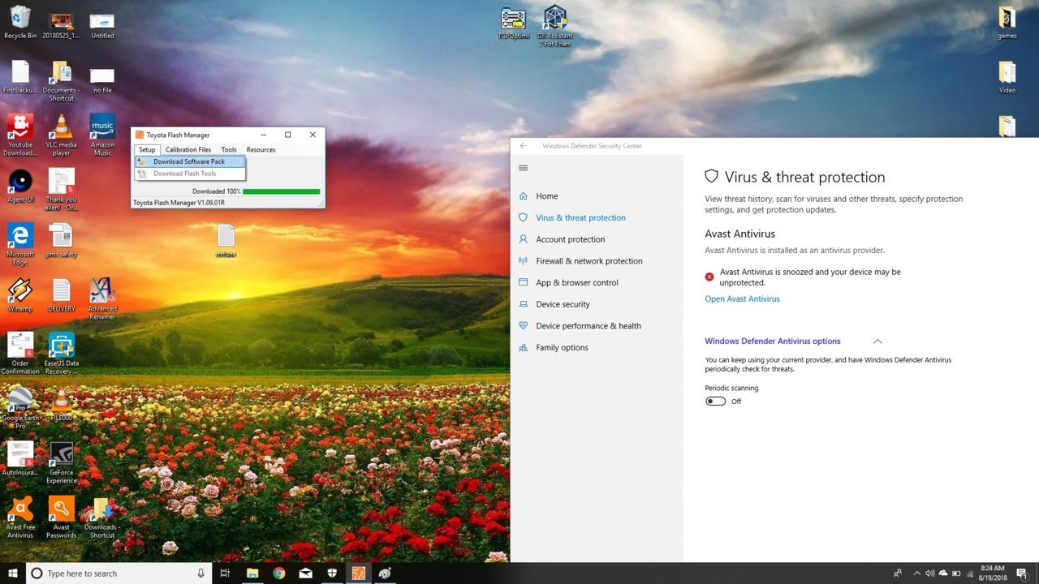Launch EaseUS Data Recovery shortcut
Viewport: 1039px width, 584px height.
pos(62,354)
